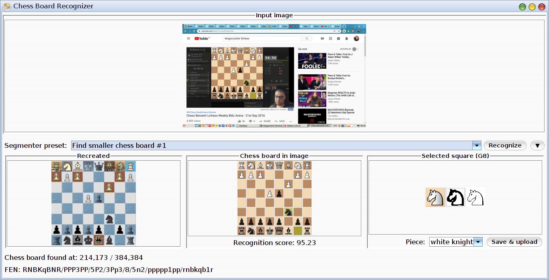Open the Segmenter preset dropdown arrow
Image resolution: width=549 pixels, height=280 pixels.
477,145
